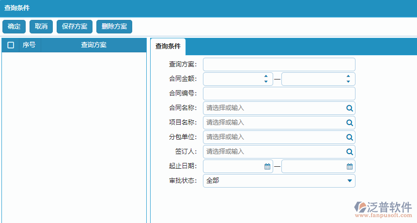Open the end date calendar picker
417x223 pixels.
pos(350,167)
